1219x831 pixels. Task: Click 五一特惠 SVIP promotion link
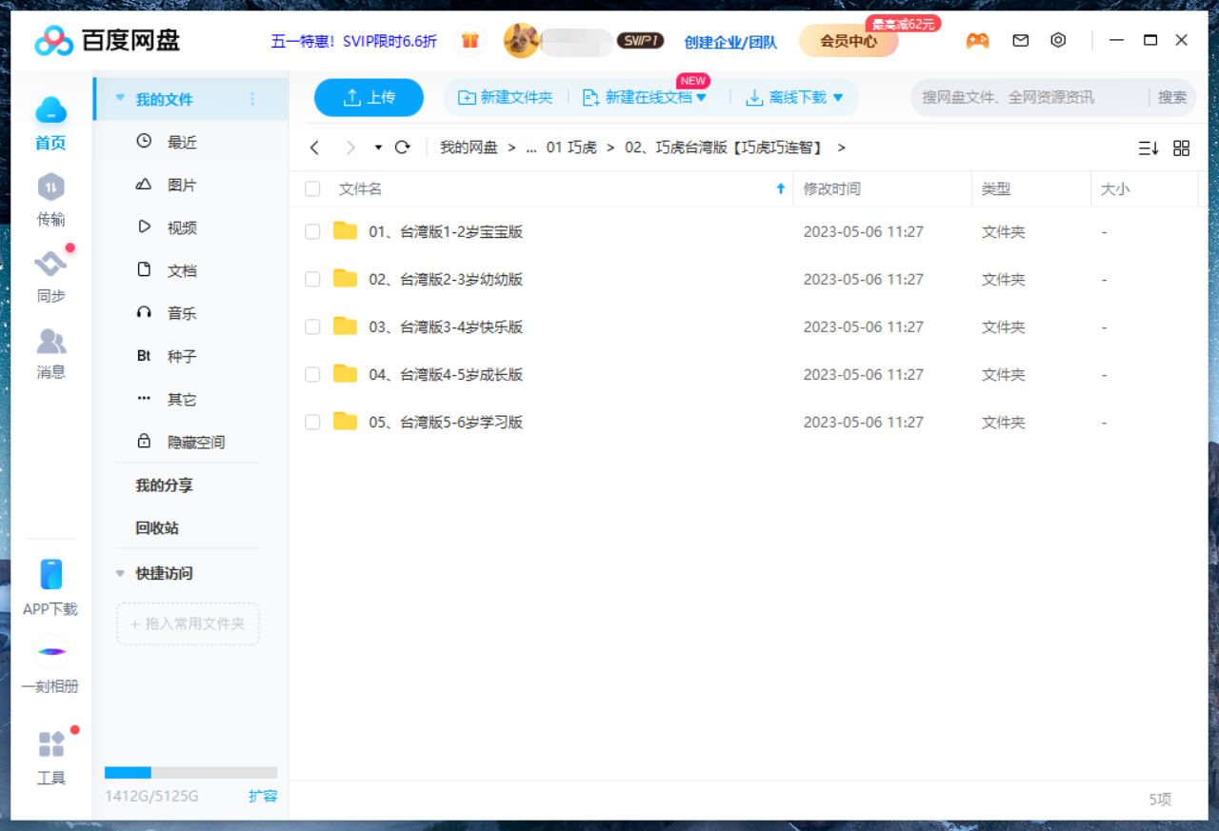[354, 41]
